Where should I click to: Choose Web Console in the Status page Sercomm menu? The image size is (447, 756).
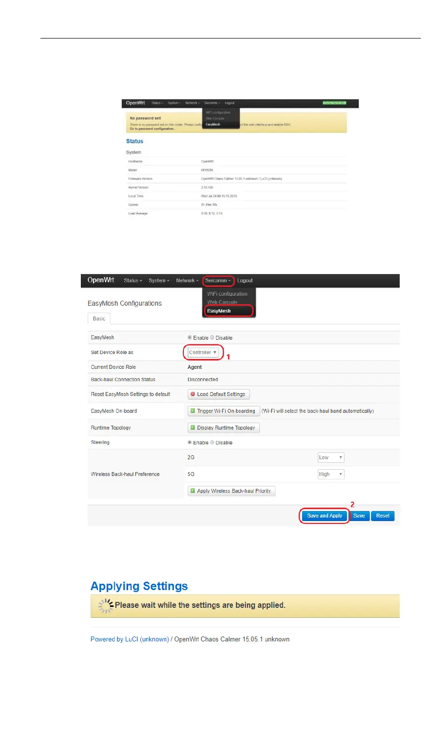click(x=215, y=119)
